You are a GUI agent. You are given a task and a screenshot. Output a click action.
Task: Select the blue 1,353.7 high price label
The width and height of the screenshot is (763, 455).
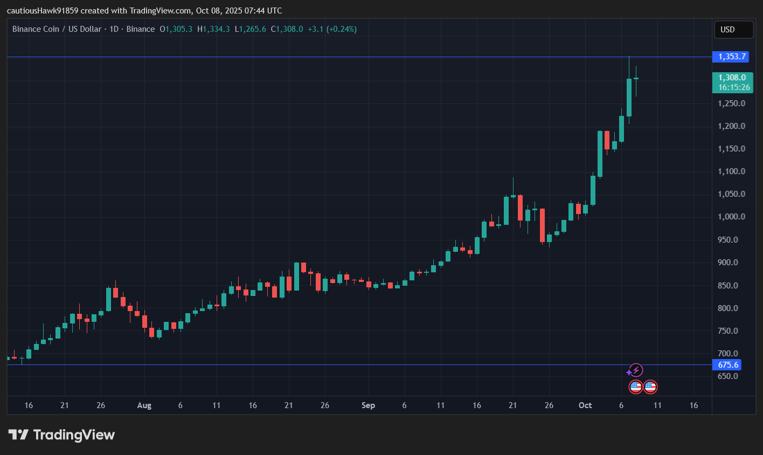pyautogui.click(x=731, y=57)
